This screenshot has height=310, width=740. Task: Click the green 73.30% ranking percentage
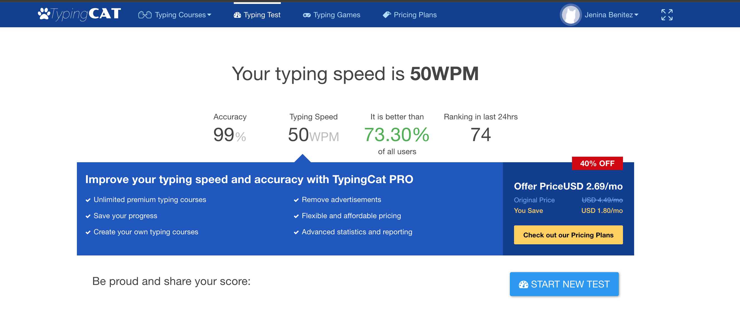coord(396,134)
